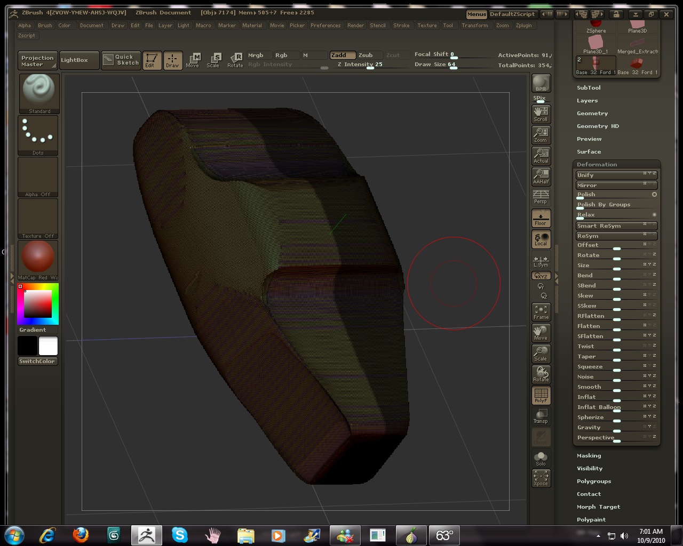The image size is (683, 546).
Task: Click the Actual size icon
Action: click(541, 155)
